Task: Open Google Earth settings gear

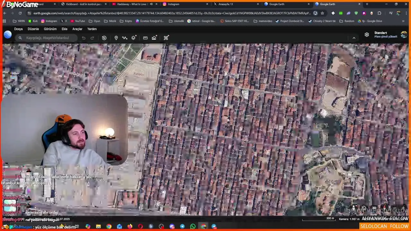Action: (x=367, y=35)
